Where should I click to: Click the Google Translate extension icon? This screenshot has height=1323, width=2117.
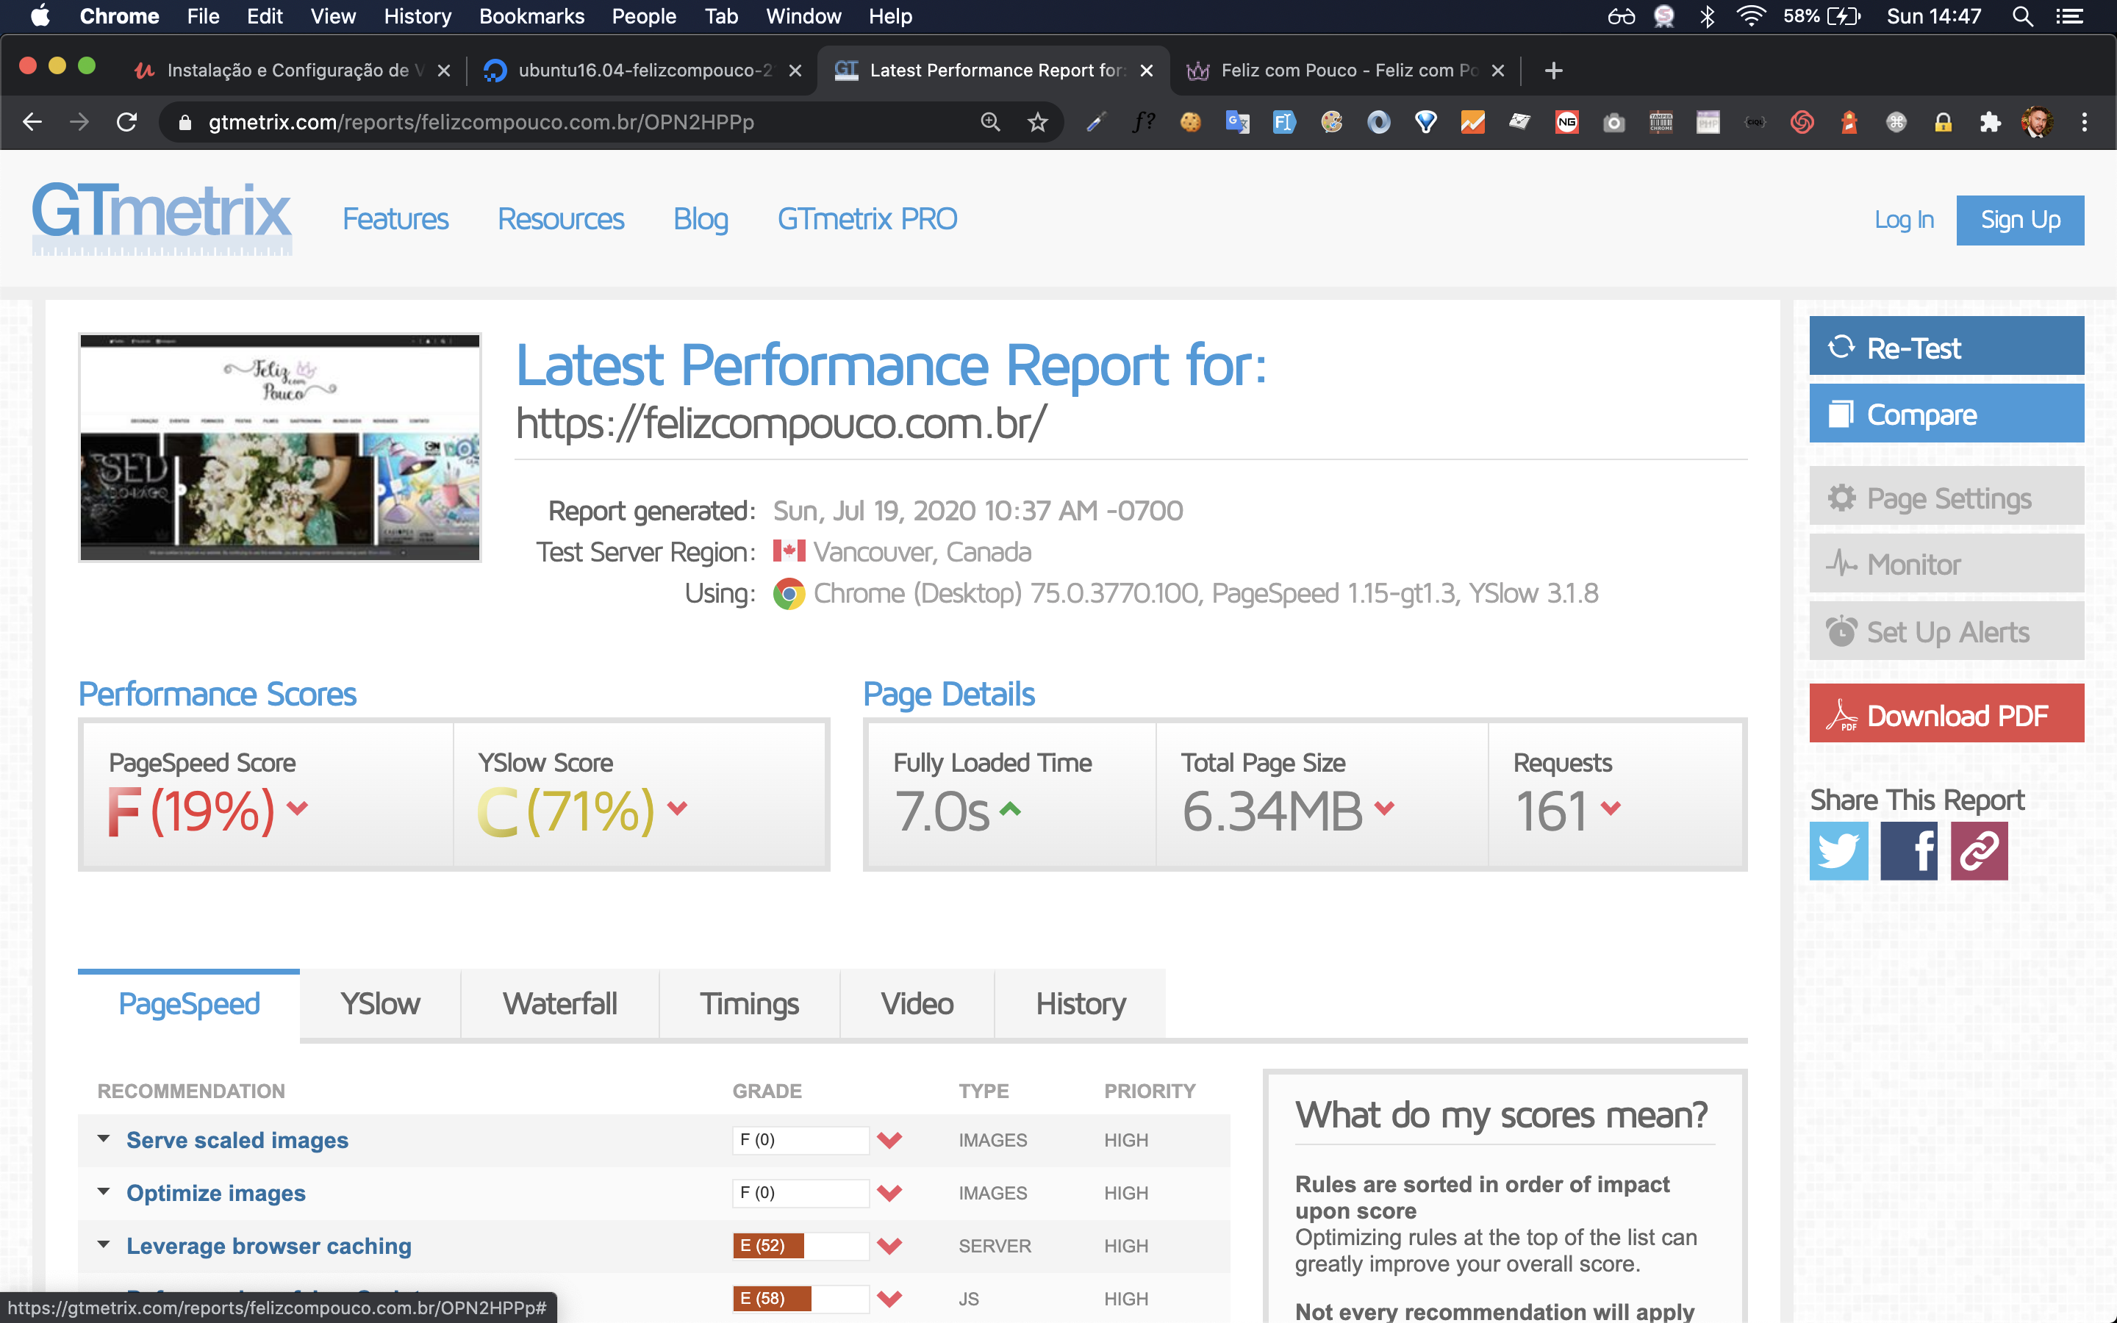[1237, 121]
